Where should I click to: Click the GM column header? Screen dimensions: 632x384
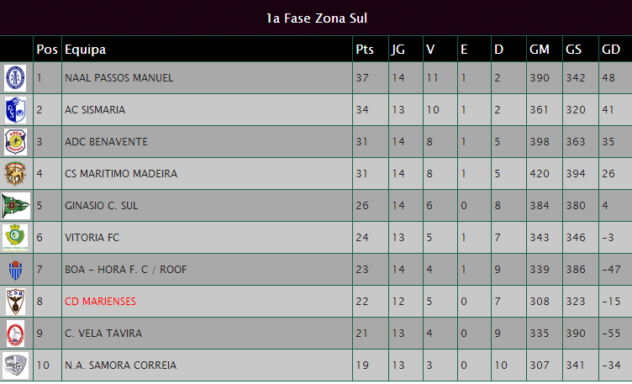tap(539, 50)
